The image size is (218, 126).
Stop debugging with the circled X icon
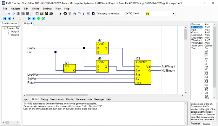65,14
